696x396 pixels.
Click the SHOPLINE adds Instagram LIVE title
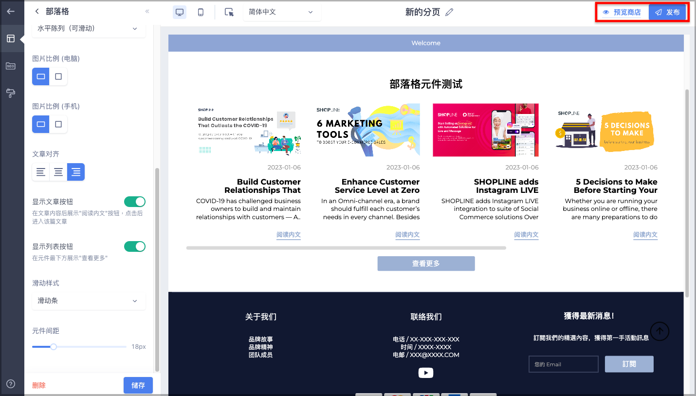[x=506, y=186]
